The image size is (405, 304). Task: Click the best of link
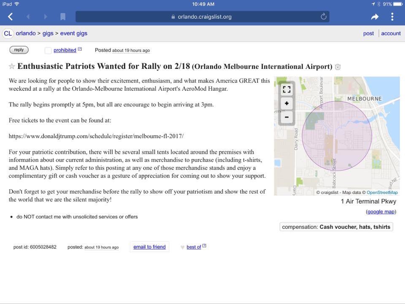click(194, 247)
